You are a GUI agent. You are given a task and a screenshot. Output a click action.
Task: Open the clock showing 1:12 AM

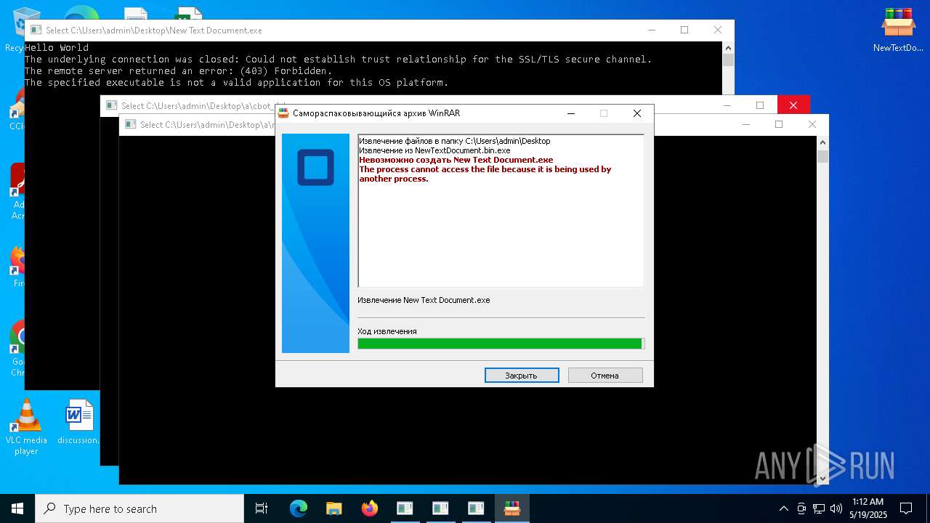(868, 508)
